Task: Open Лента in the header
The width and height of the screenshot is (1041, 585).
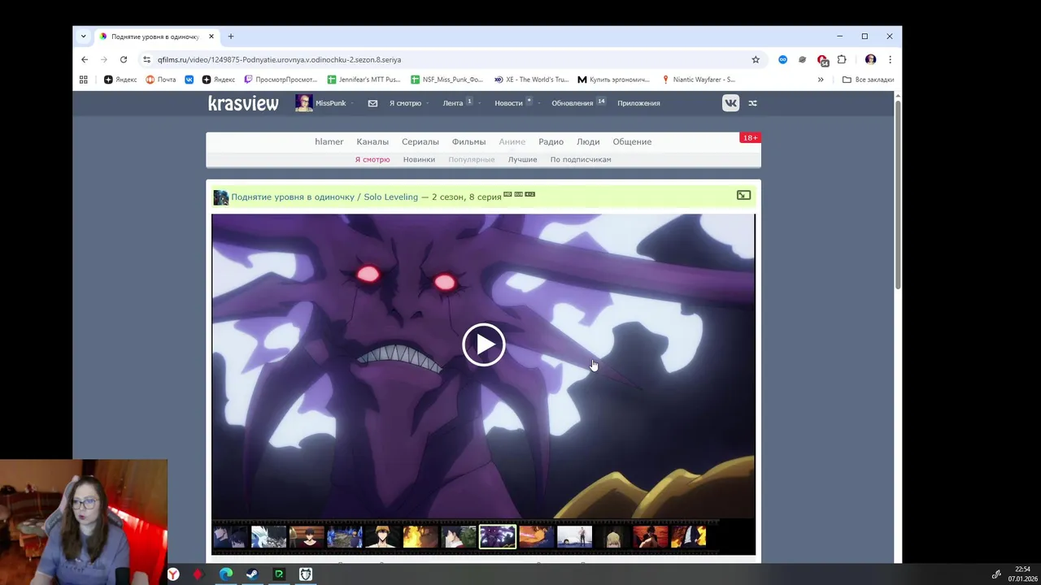Action: coord(453,103)
